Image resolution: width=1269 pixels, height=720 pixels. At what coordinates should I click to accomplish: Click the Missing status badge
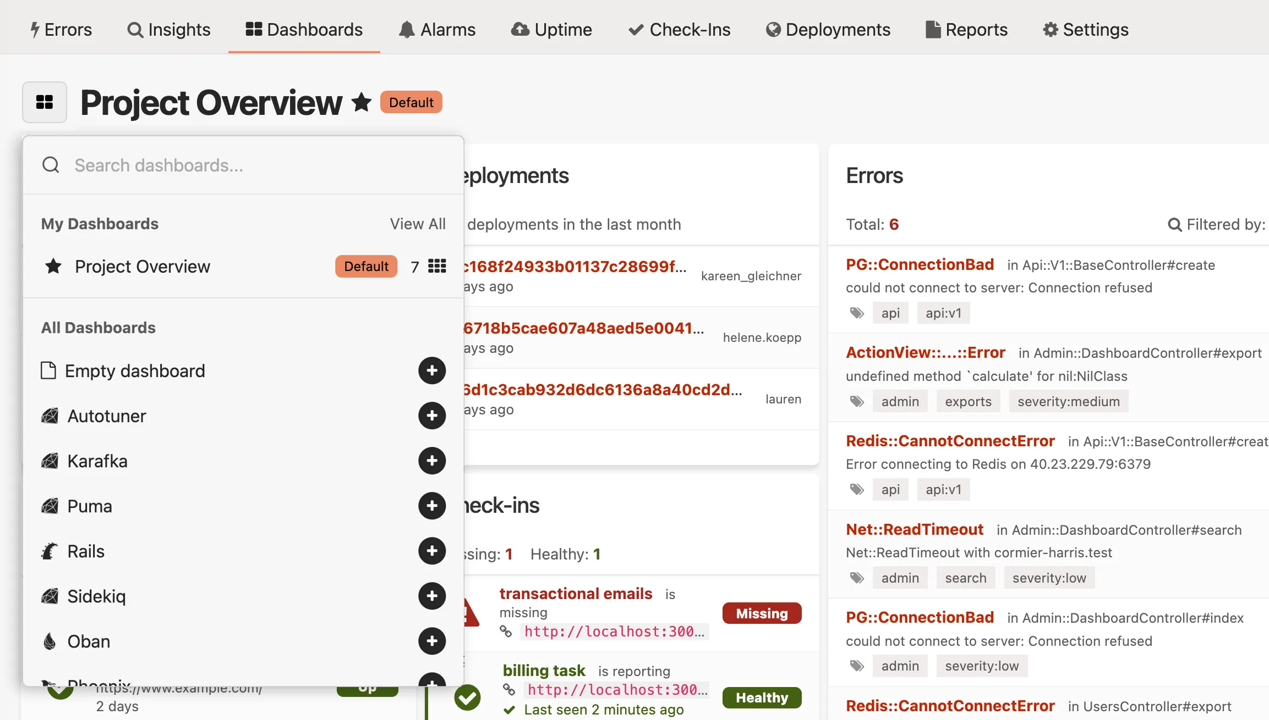click(x=762, y=613)
